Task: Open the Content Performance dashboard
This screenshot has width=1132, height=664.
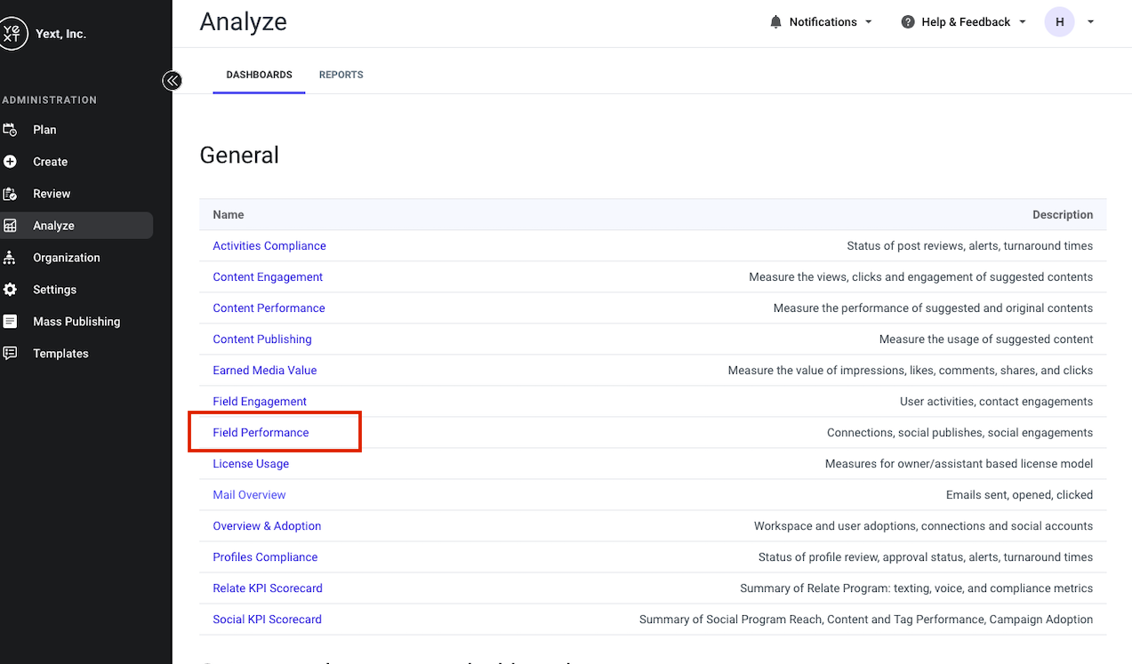Action: (x=269, y=308)
